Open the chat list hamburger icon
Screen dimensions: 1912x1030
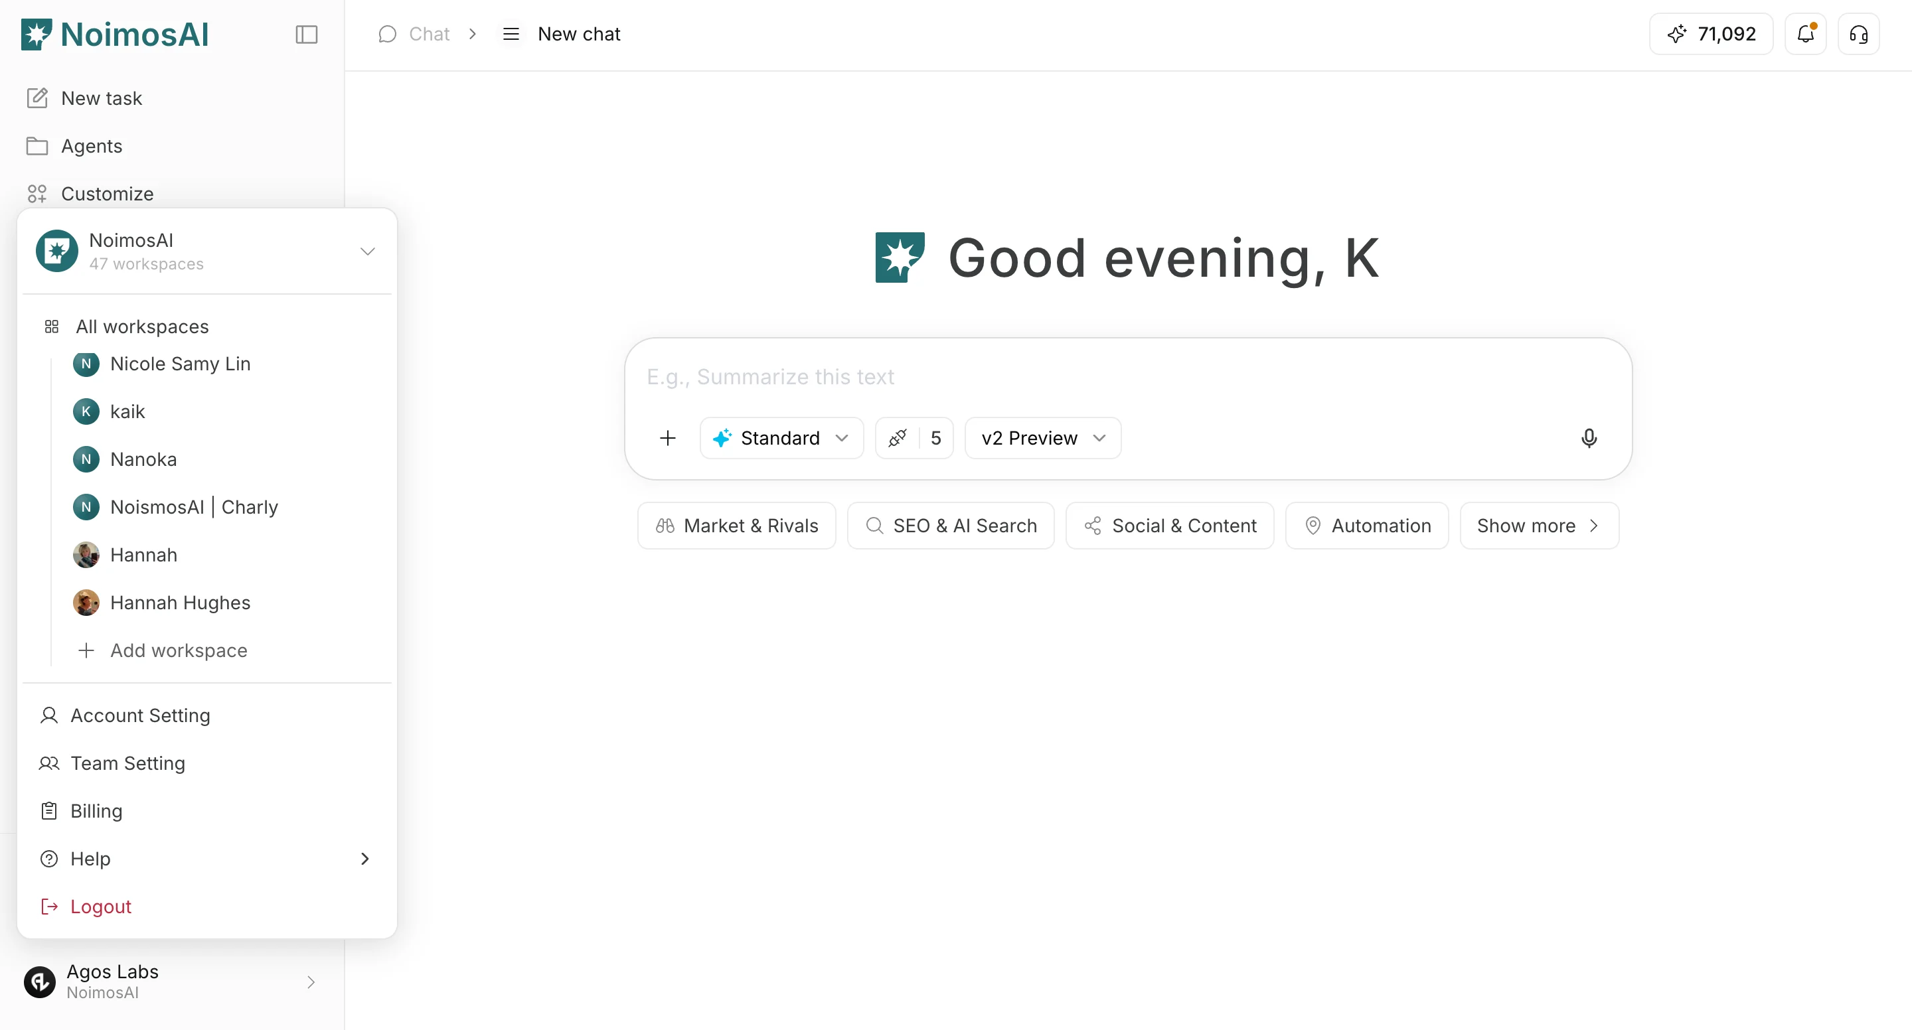tap(511, 34)
